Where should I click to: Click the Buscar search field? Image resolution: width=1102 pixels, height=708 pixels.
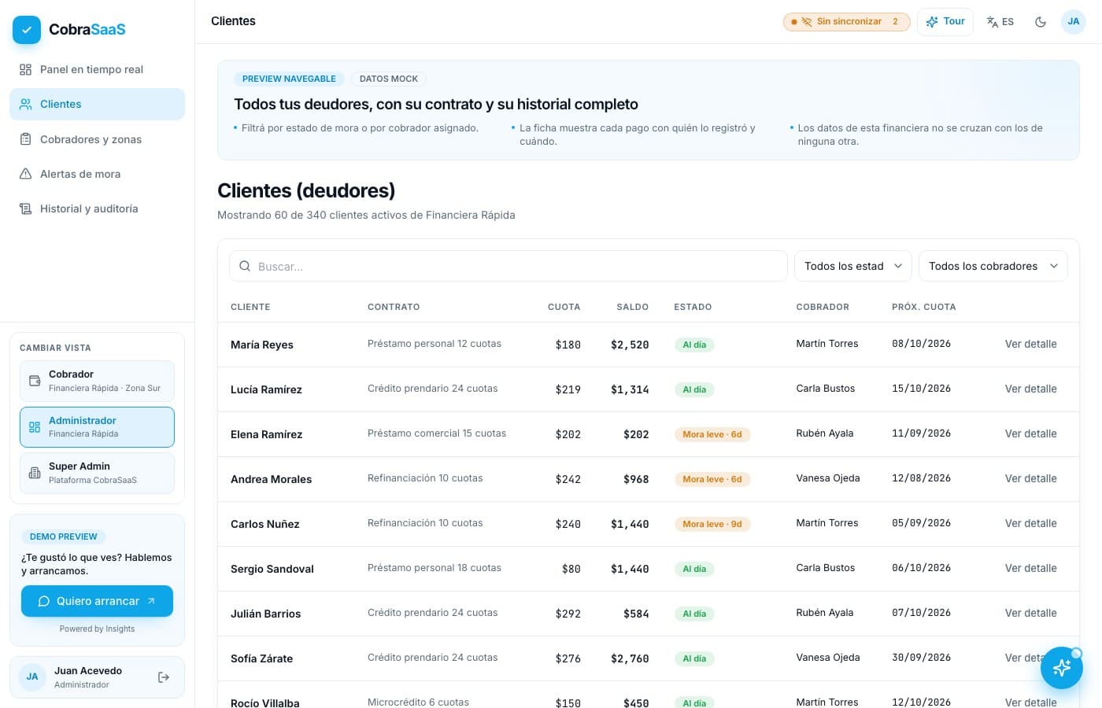(508, 266)
